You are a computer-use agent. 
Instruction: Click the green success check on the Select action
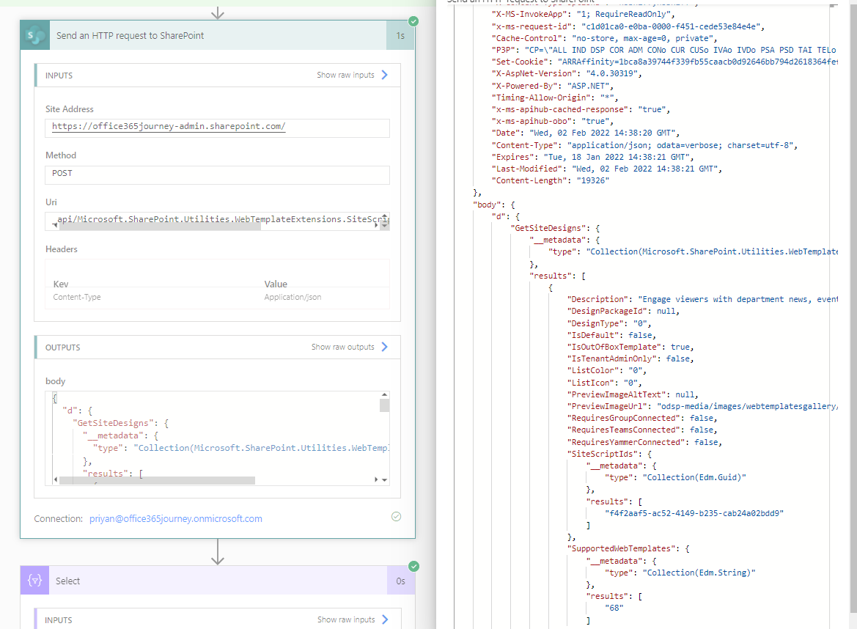[413, 566]
